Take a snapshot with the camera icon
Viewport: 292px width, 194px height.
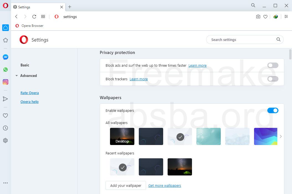coord(258,17)
